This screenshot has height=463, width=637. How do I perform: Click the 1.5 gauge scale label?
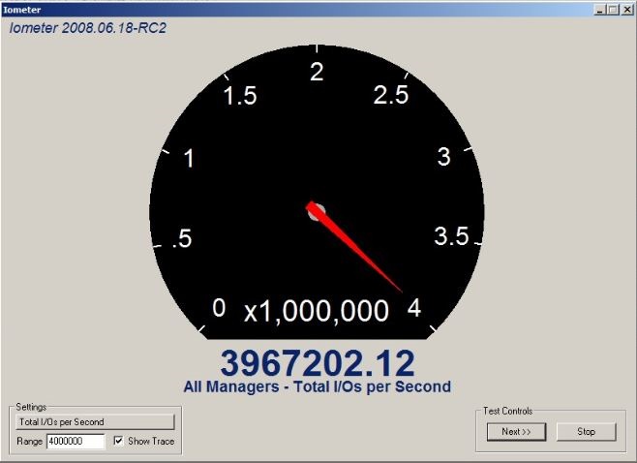click(239, 96)
